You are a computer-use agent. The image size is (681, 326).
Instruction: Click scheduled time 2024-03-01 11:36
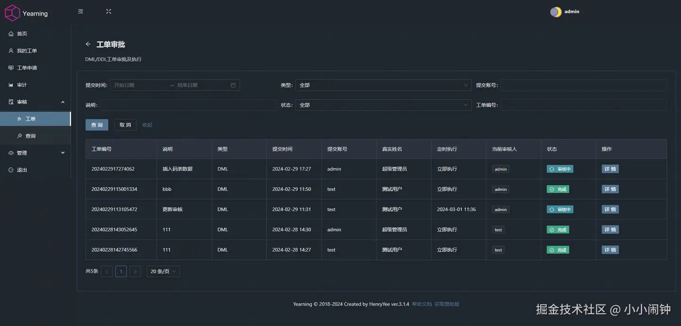click(456, 209)
